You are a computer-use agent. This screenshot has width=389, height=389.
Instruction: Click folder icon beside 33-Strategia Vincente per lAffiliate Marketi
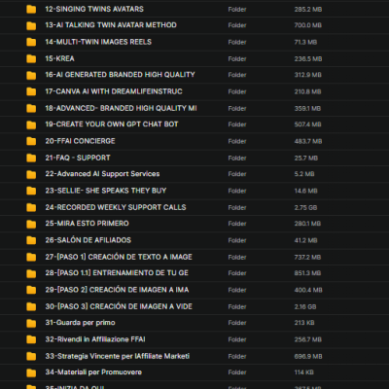[x=31, y=356]
